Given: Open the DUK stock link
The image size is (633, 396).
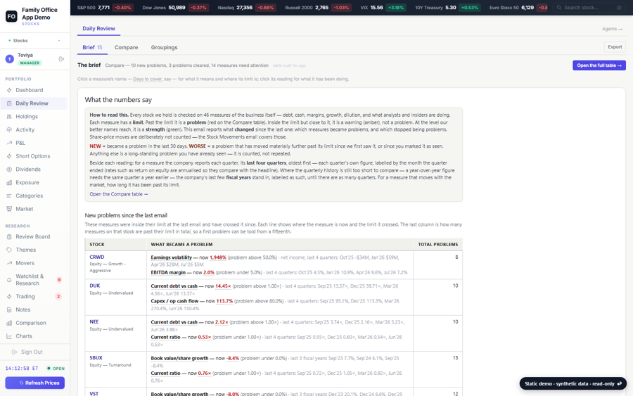Looking at the screenshot, I should coord(95,286).
